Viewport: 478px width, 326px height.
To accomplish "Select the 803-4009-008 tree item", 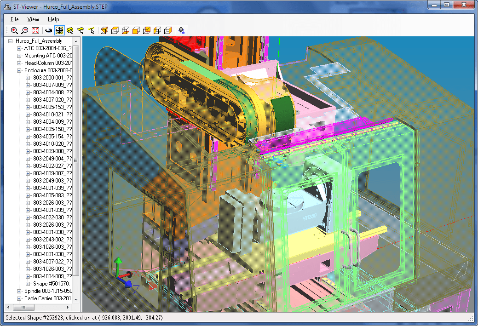I will point(52,151).
